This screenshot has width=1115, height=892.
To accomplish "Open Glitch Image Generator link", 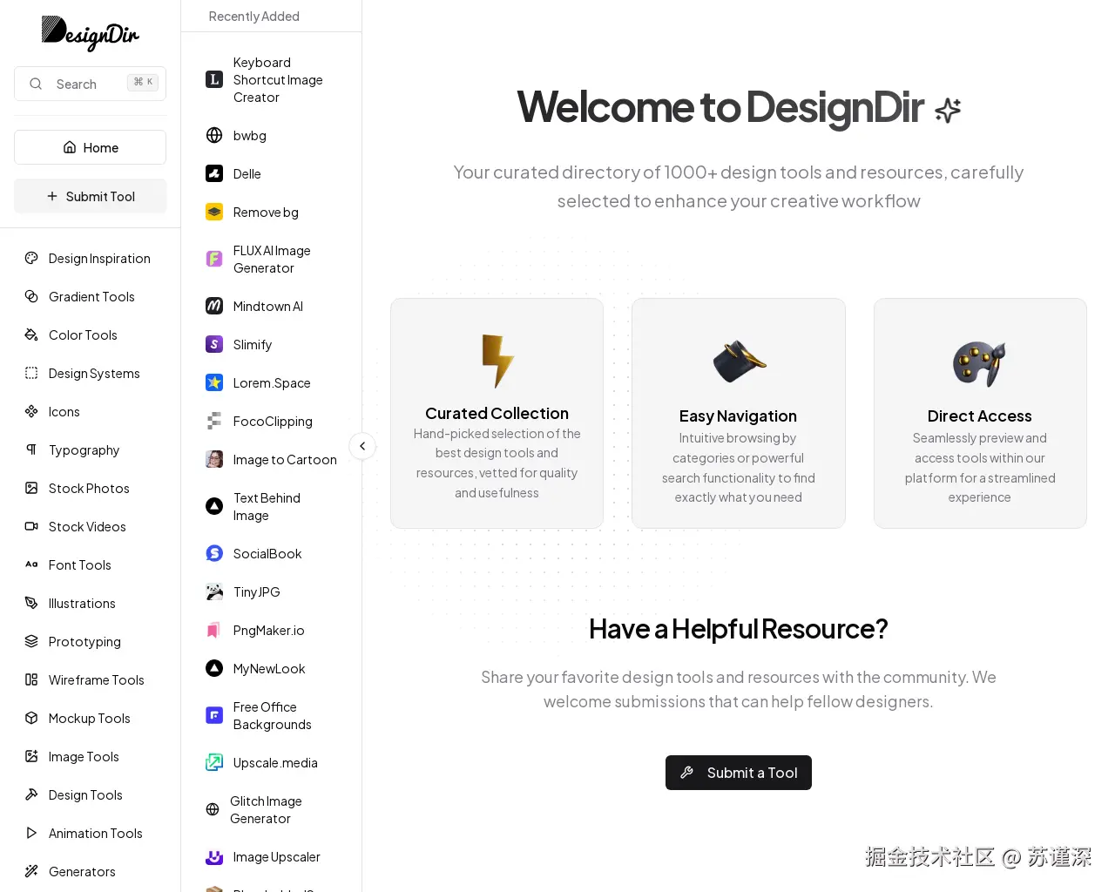I will click(271, 809).
